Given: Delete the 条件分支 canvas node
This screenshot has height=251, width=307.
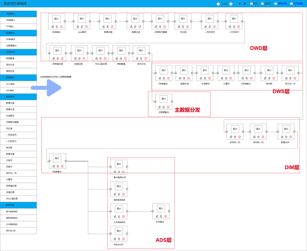Looking at the screenshot, I should point(141,59).
